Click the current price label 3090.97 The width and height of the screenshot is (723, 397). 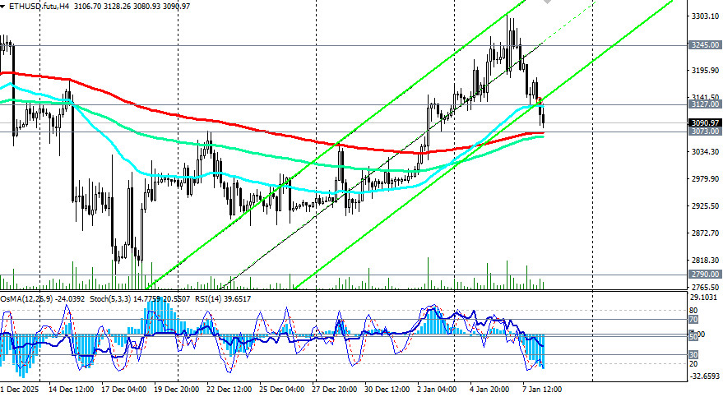(x=705, y=123)
